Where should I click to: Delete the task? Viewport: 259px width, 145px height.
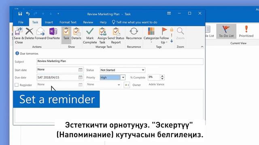29,34
